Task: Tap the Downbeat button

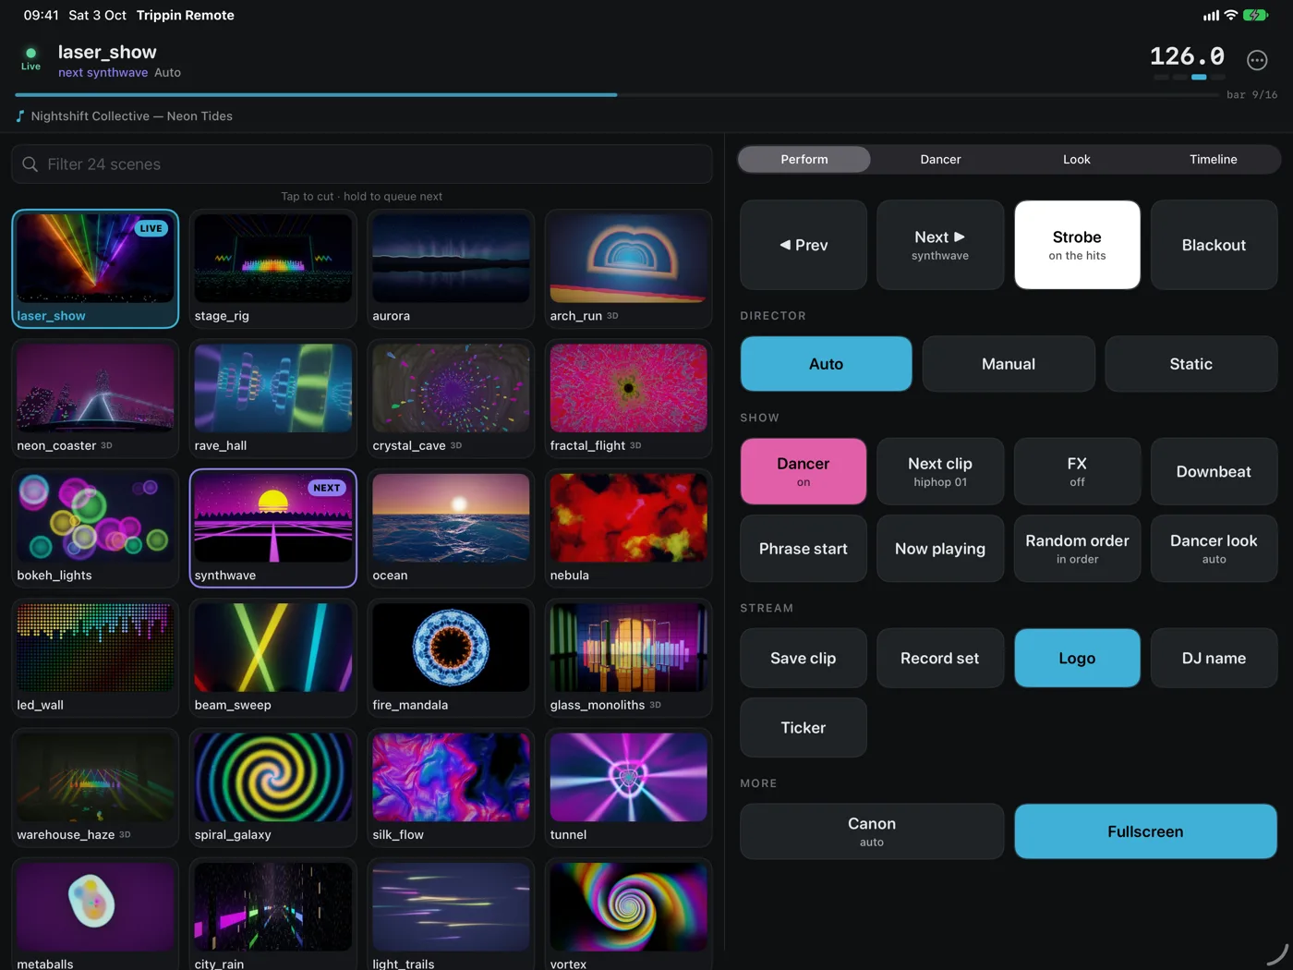Action: (1214, 471)
